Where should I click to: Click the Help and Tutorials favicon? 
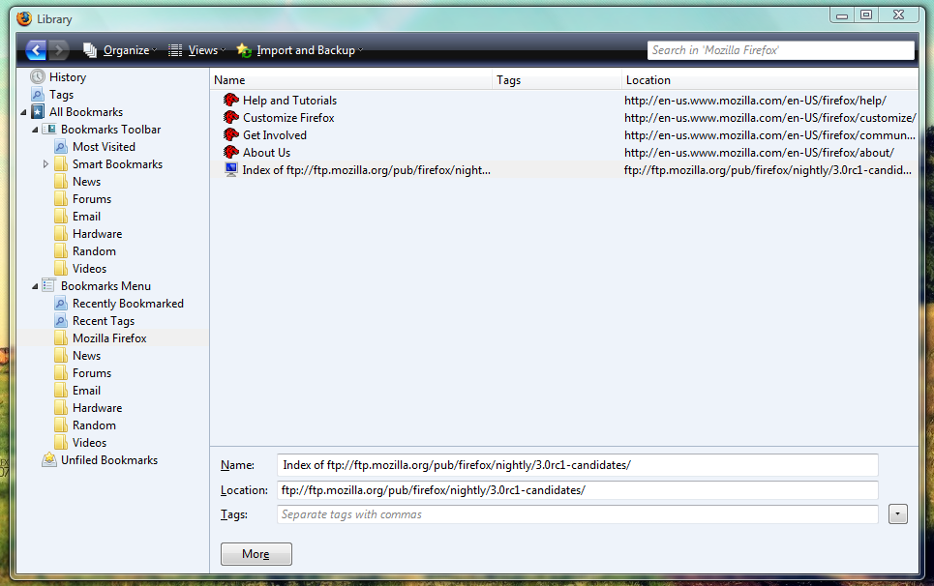[x=231, y=100]
